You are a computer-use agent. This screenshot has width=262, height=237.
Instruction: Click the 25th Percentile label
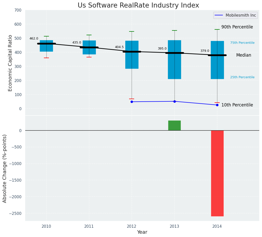click(242, 77)
